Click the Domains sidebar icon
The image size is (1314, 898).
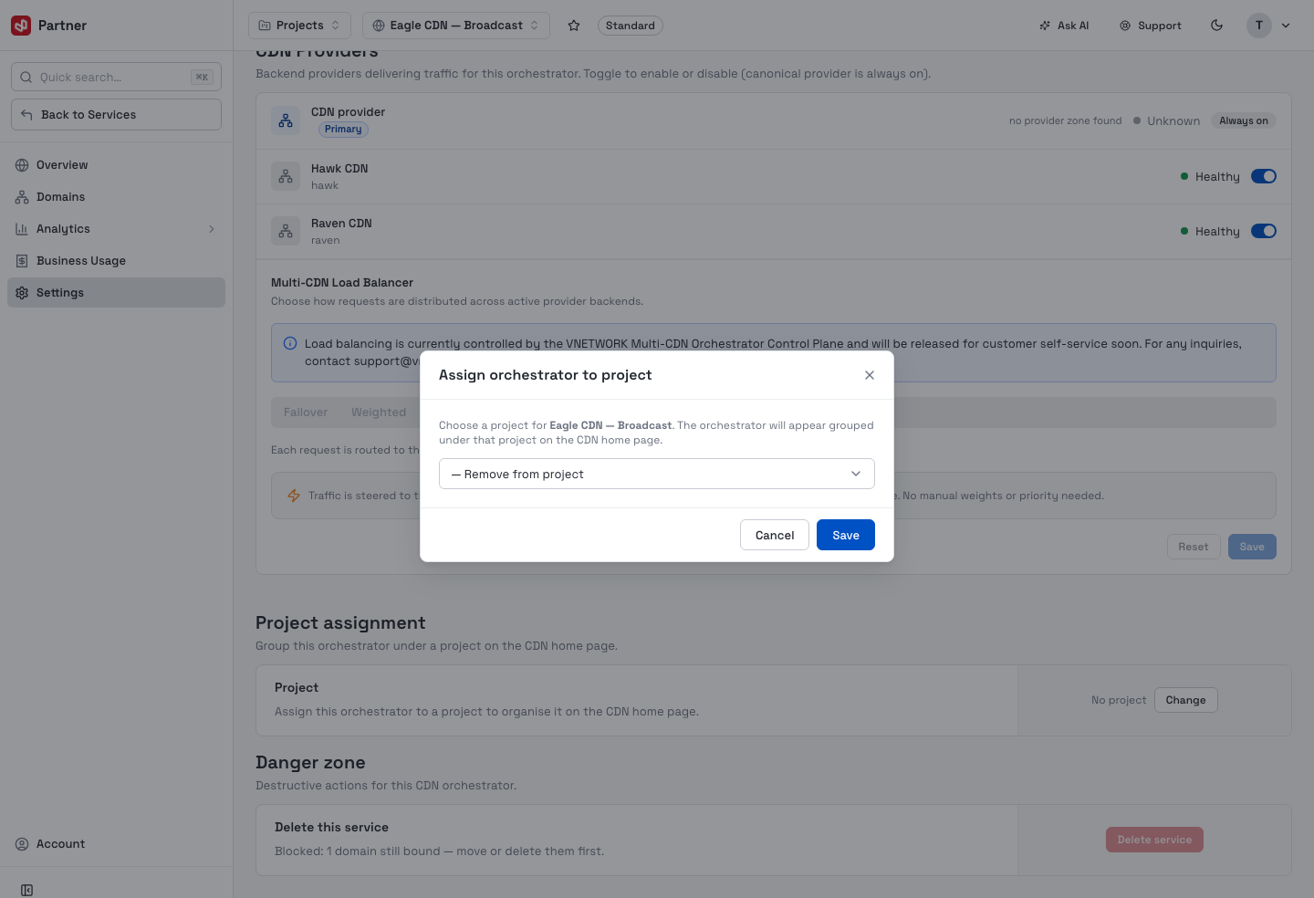[22, 197]
